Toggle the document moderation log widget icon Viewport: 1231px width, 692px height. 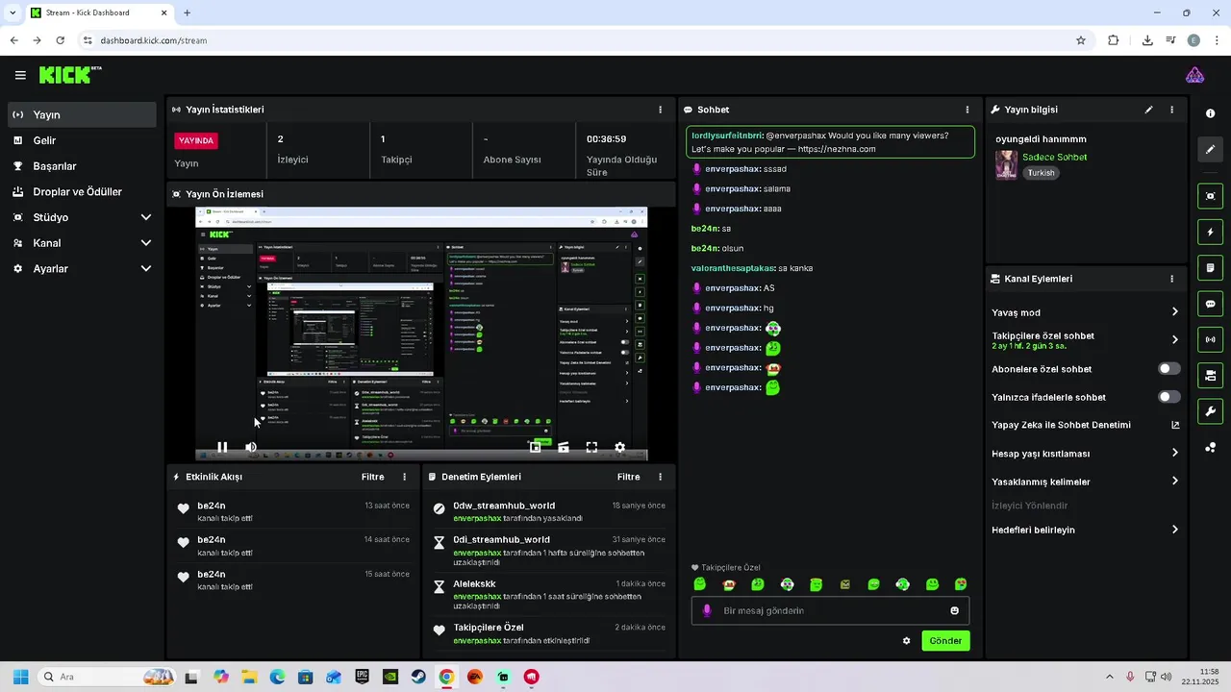tap(1210, 267)
